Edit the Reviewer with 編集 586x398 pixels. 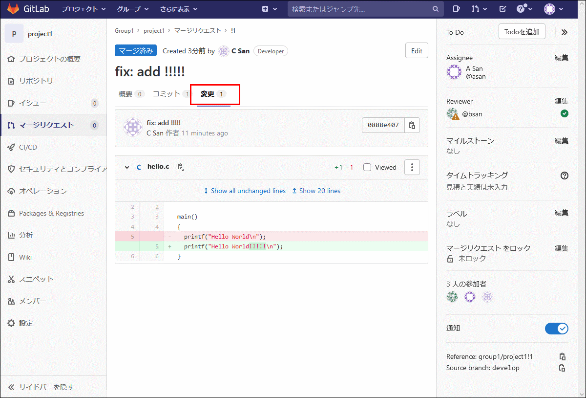[562, 101]
